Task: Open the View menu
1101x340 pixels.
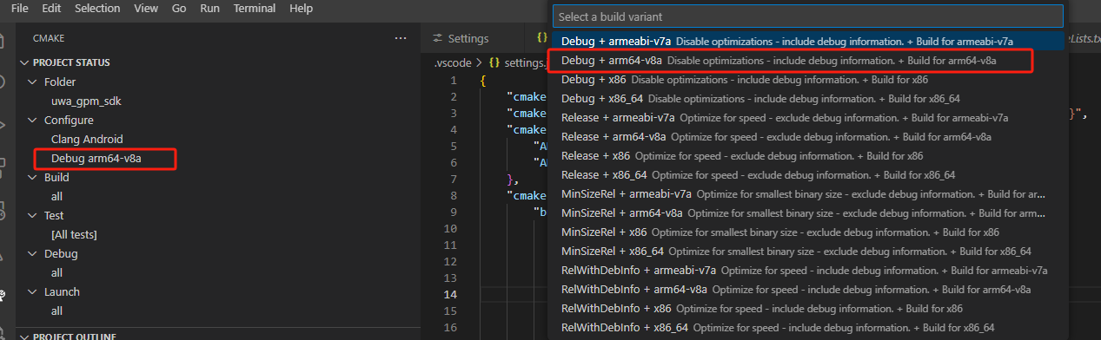Action: point(146,8)
